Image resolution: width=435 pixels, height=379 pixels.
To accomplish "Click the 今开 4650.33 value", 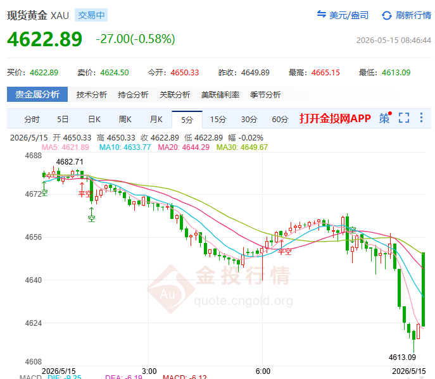I will [185, 73].
